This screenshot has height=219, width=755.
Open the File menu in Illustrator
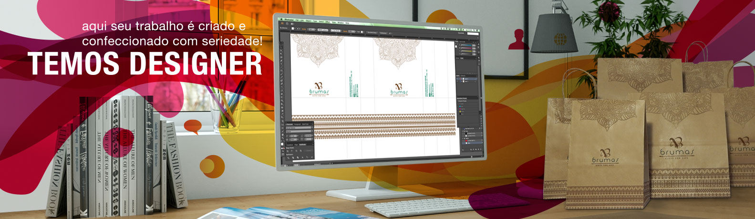pos(297,20)
